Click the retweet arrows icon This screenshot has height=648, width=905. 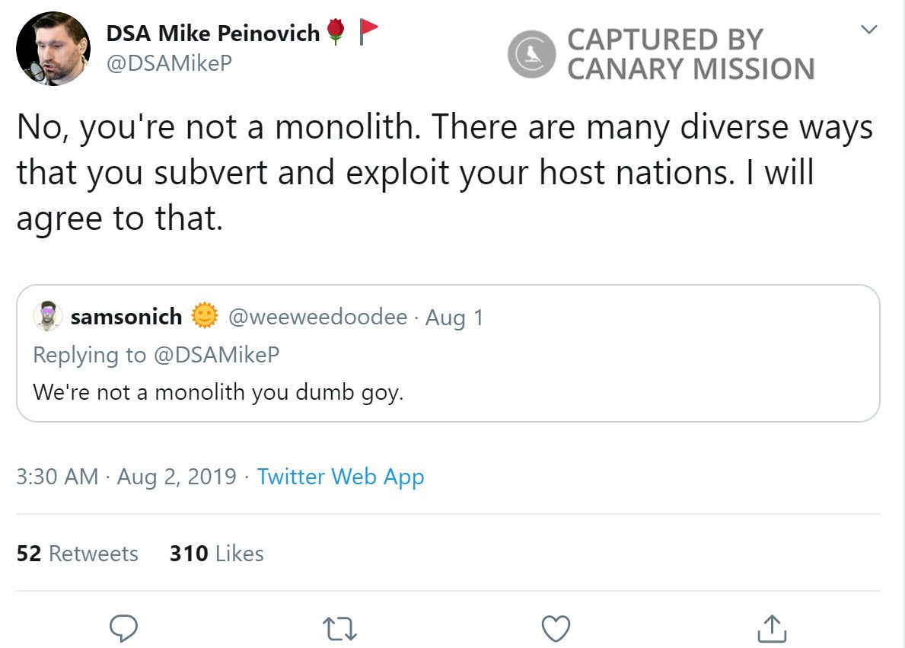339,628
